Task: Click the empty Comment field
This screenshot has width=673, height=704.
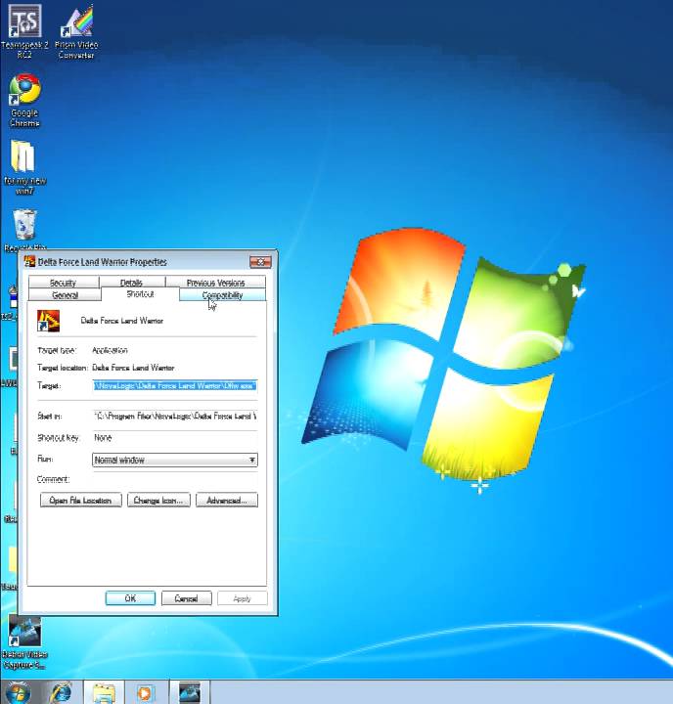Action: 175,479
